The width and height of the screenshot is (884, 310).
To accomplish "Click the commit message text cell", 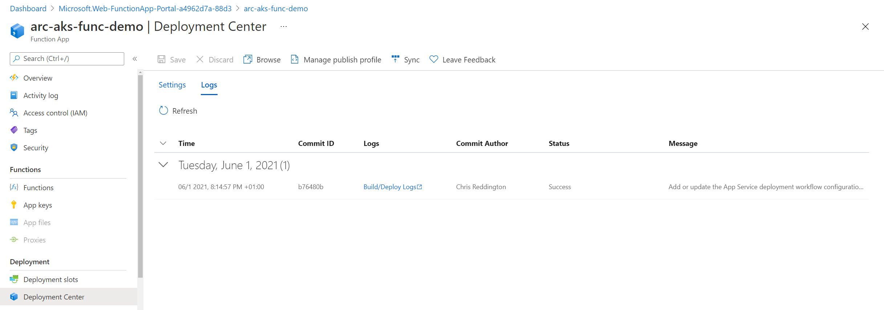I will click(x=766, y=187).
